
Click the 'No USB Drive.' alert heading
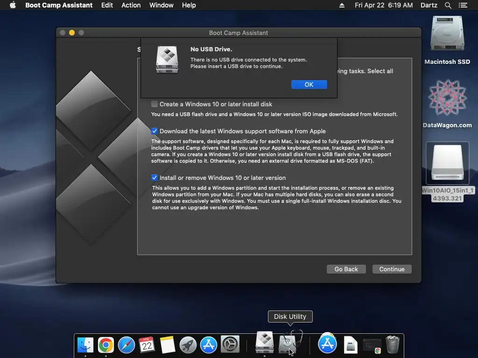pyautogui.click(x=211, y=49)
